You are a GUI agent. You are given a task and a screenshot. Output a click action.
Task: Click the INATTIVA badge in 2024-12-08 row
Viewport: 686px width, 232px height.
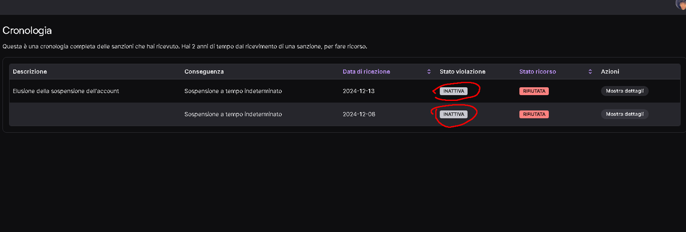point(454,114)
